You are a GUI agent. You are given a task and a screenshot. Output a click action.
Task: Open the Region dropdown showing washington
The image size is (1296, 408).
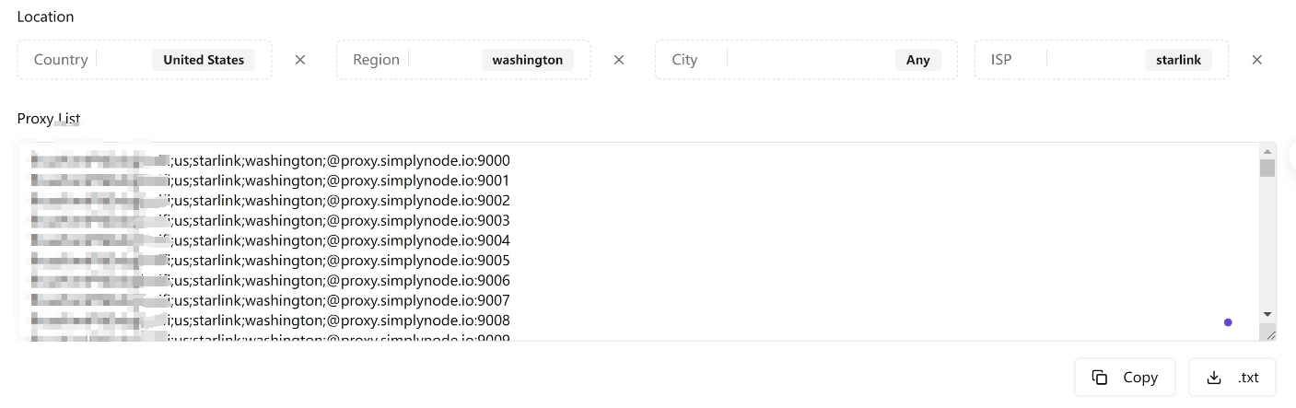click(463, 60)
